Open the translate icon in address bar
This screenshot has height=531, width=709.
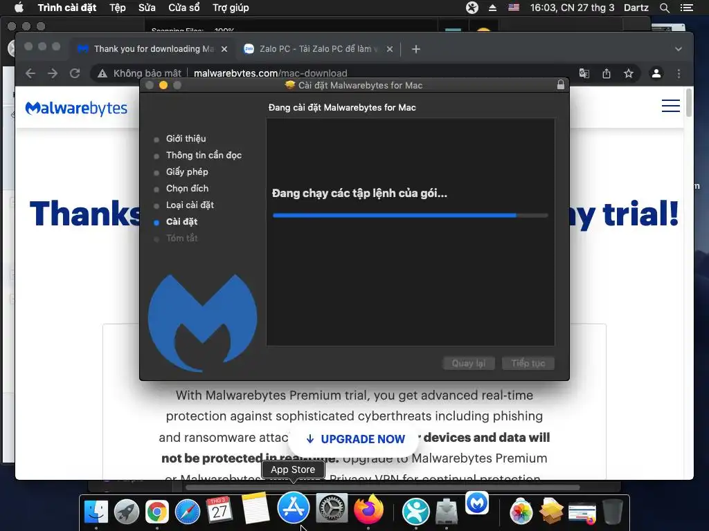(x=584, y=73)
